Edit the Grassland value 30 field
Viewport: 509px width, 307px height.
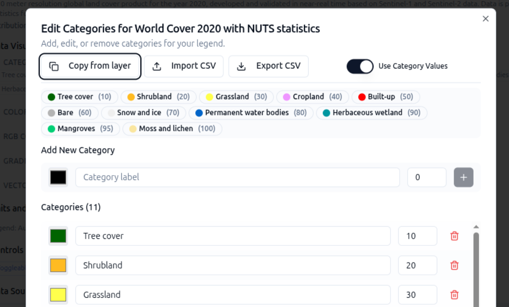[x=418, y=295]
